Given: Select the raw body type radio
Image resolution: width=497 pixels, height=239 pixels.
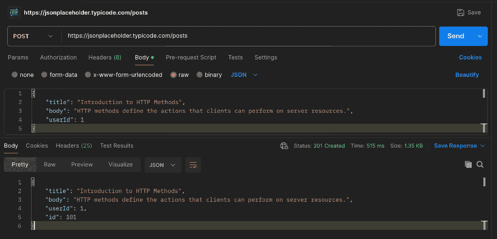Looking at the screenshot, I should [173, 75].
